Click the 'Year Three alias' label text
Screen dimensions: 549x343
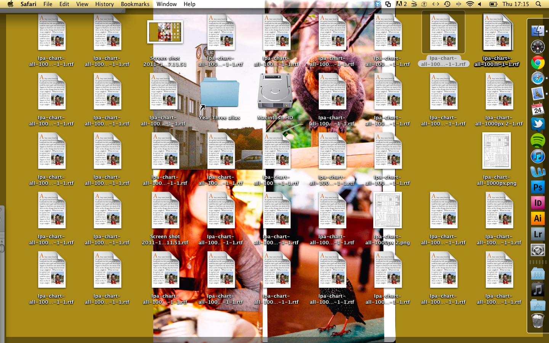click(x=219, y=118)
